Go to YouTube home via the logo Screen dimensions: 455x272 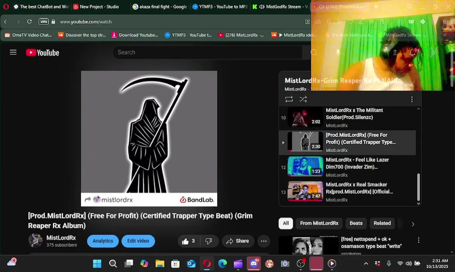click(42, 53)
